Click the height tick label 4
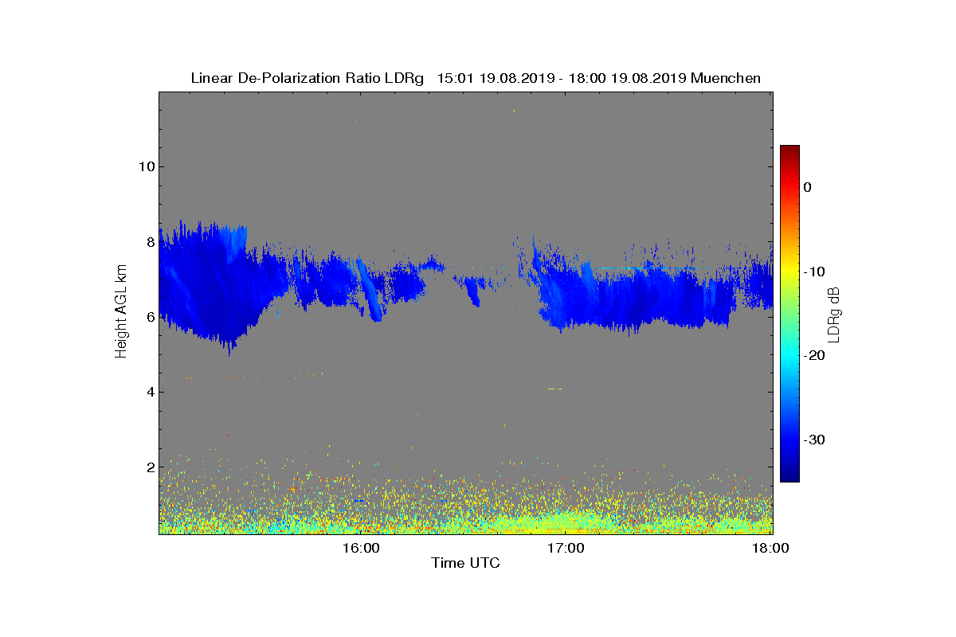The width and height of the screenshot is (956, 637). click(150, 392)
